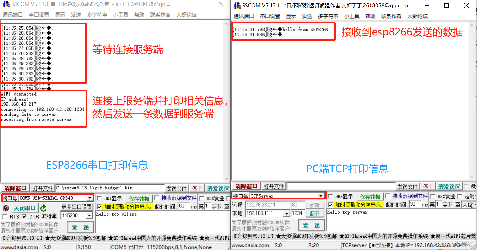
Task: Click www.daxia.com link in right status bar
Action: pos(250,245)
